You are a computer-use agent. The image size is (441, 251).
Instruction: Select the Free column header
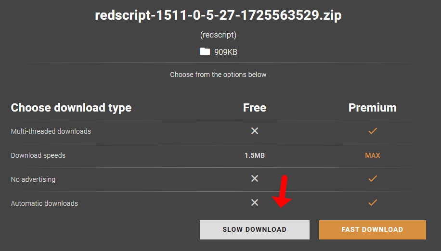pos(255,108)
